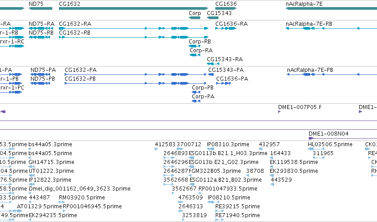Select EST EK293830.5prime
This screenshot has height=222, width=377.
(x=294, y=171)
